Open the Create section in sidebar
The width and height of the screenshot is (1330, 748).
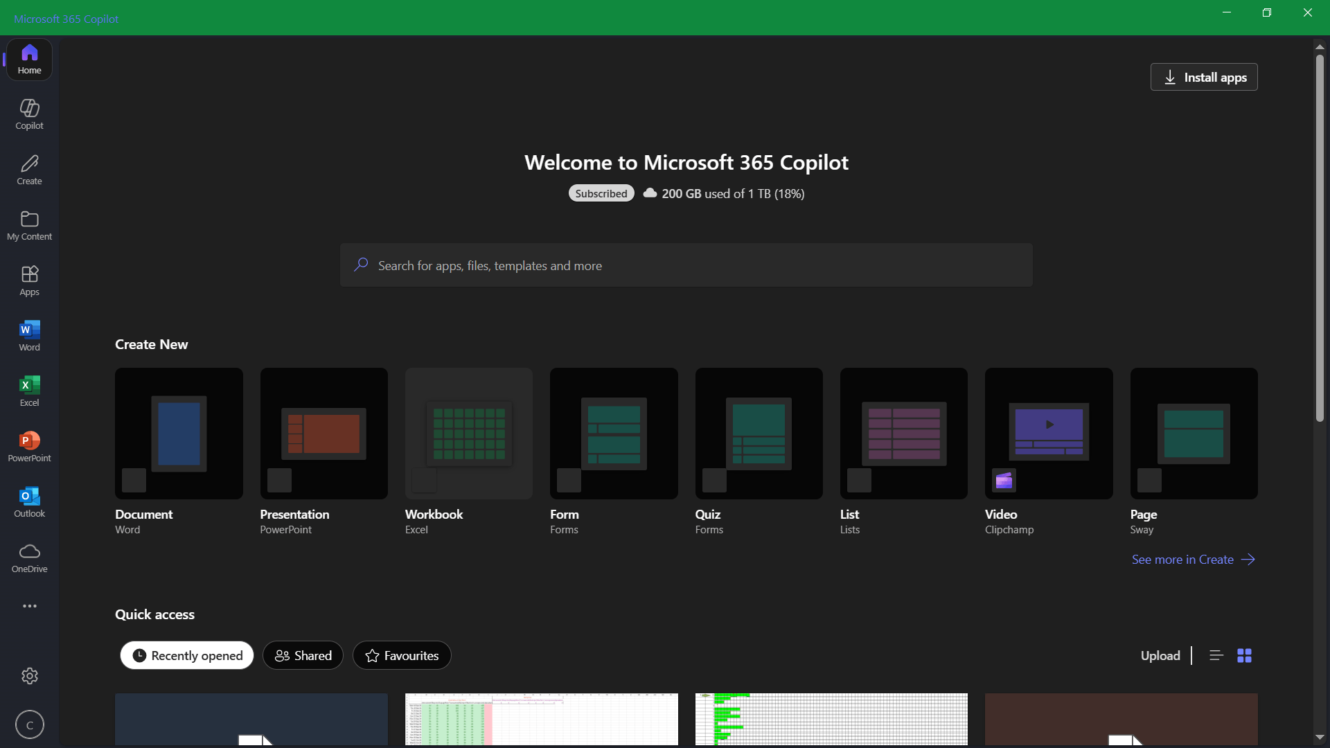pos(29,170)
